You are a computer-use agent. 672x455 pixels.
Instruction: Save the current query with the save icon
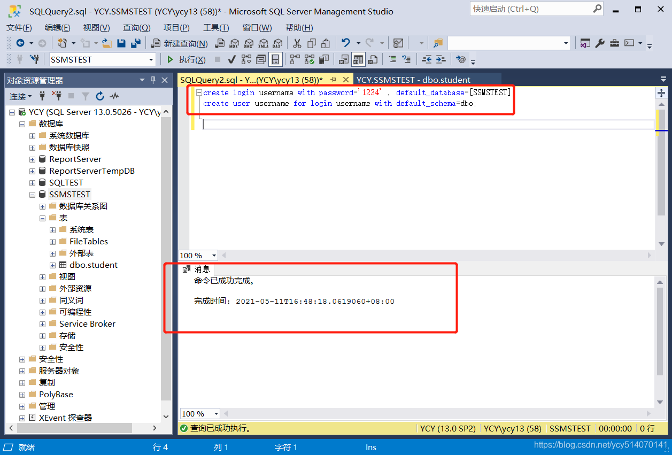click(x=121, y=43)
